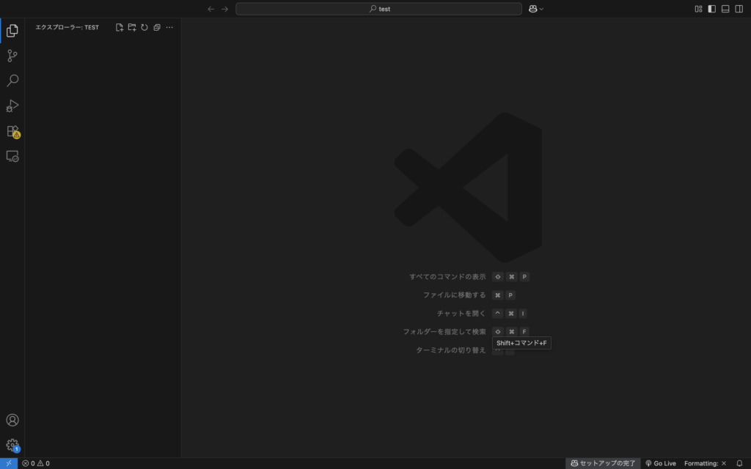Open the Accounts menu icon
The width and height of the screenshot is (751, 469).
(x=12, y=420)
